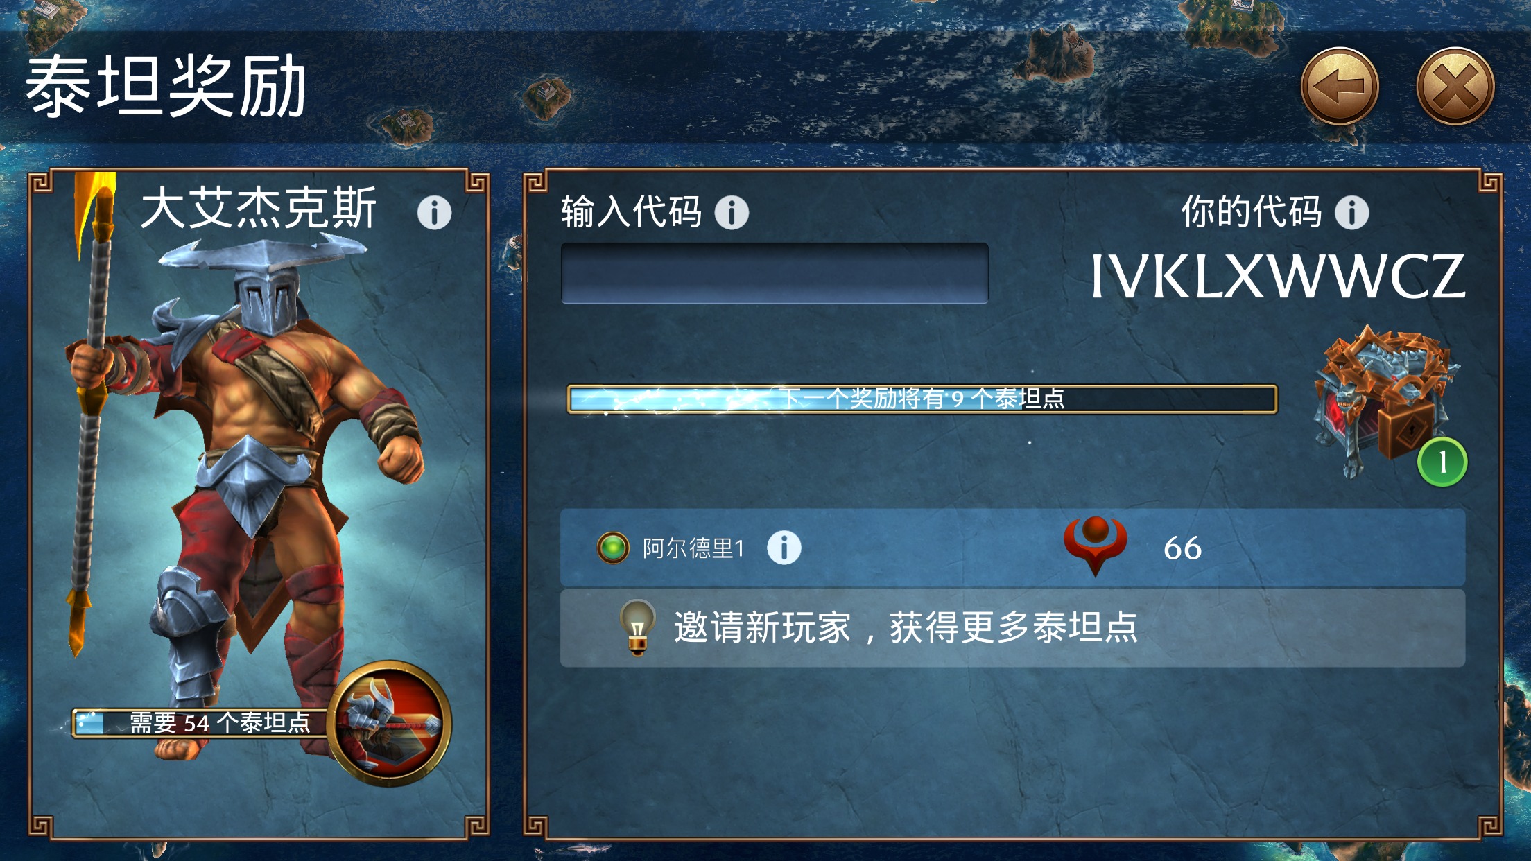Click the code entry input field

[x=775, y=273]
